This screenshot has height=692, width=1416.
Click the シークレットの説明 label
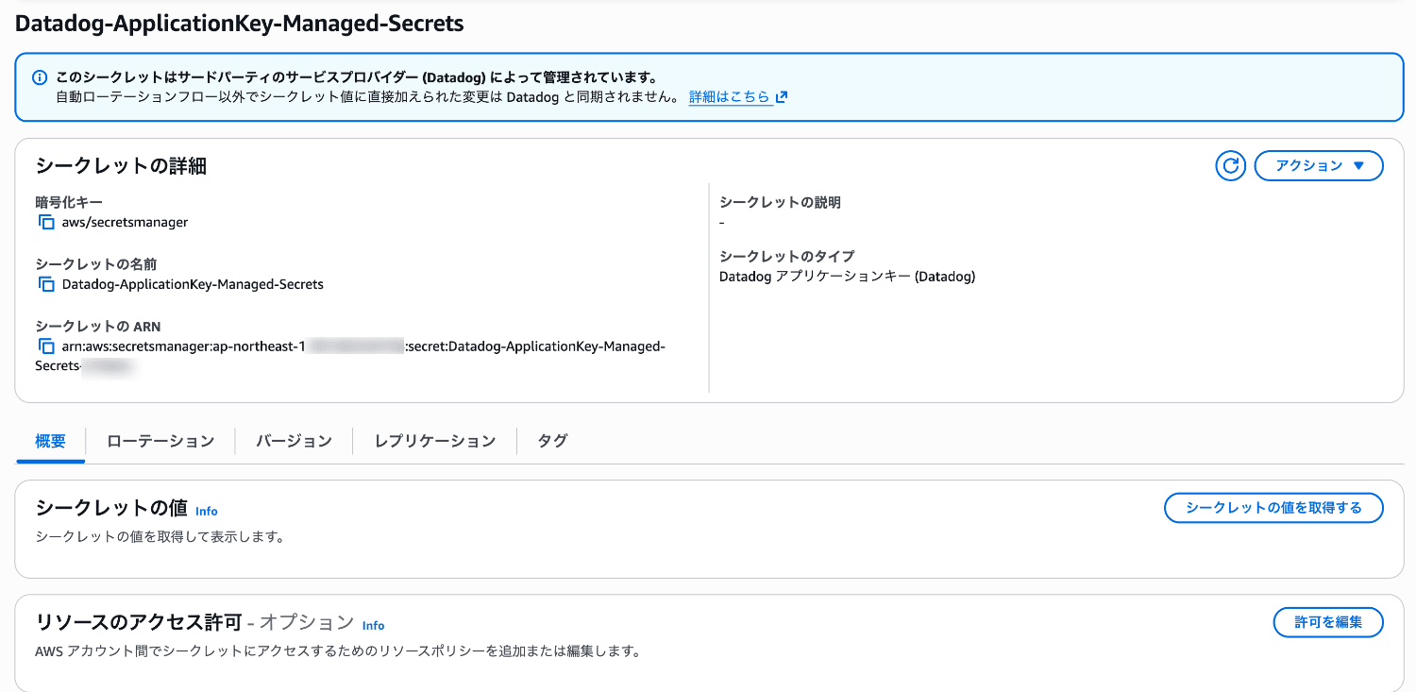[780, 202]
